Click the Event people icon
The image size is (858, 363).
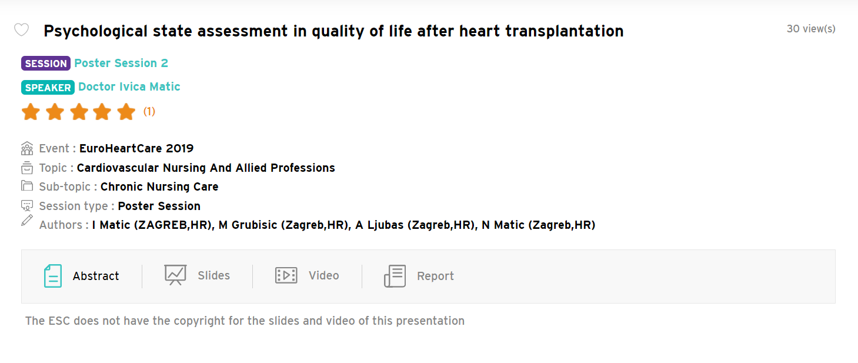pos(27,148)
